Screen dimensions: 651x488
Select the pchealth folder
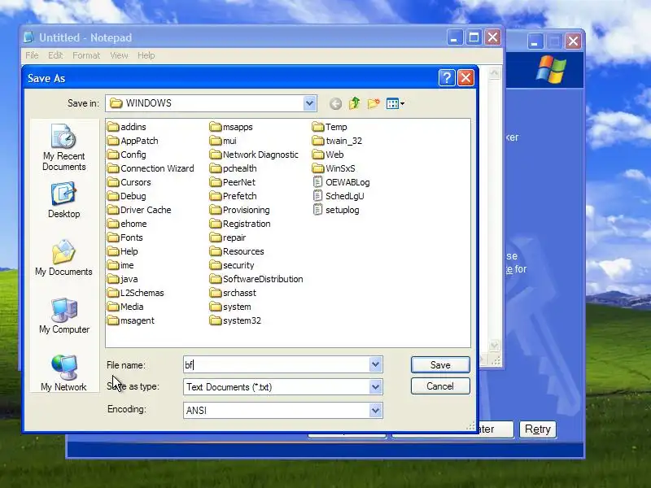pos(233,168)
